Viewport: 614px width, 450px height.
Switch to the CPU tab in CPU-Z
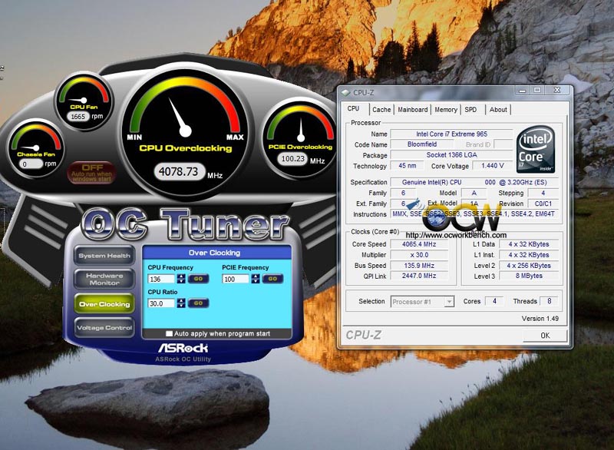coord(354,109)
